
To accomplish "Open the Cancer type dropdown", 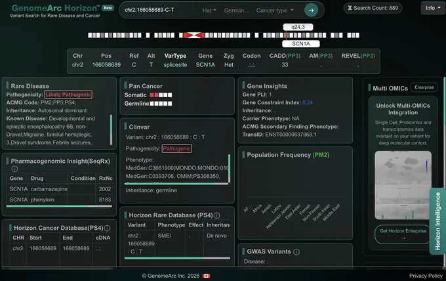I will pyautogui.click(x=275, y=11).
